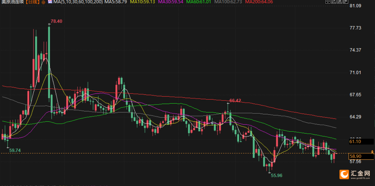Open the indicator chart icon before MA

(x=50, y=2)
